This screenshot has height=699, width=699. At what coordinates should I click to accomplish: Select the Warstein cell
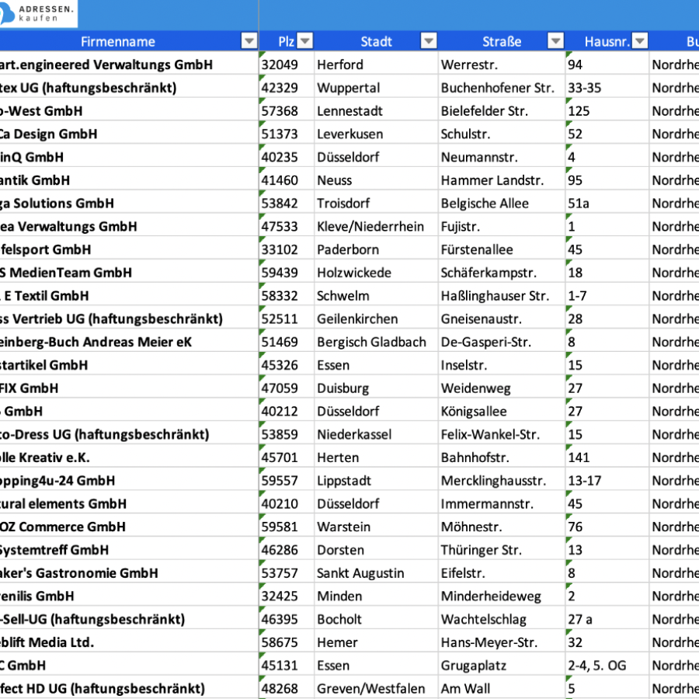376,528
